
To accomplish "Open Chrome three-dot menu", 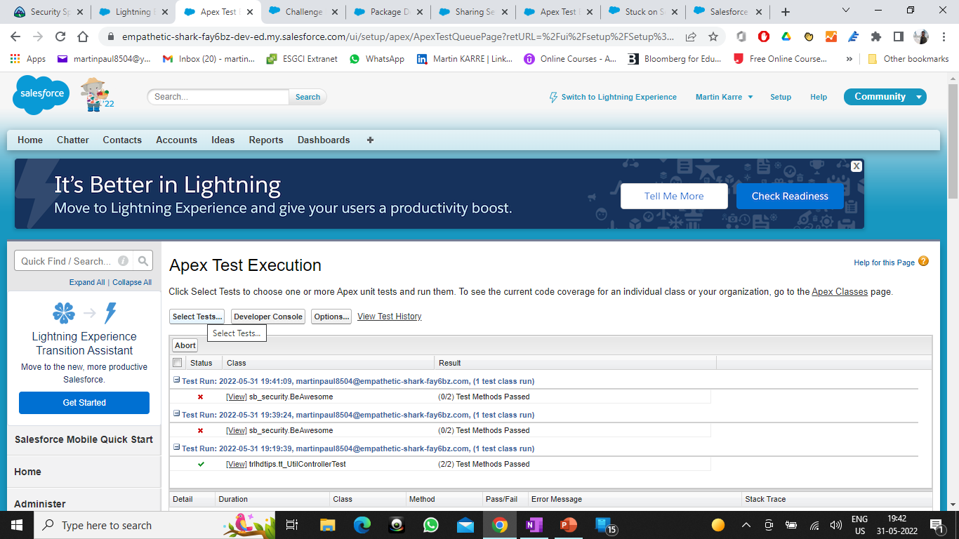I will [x=942, y=36].
